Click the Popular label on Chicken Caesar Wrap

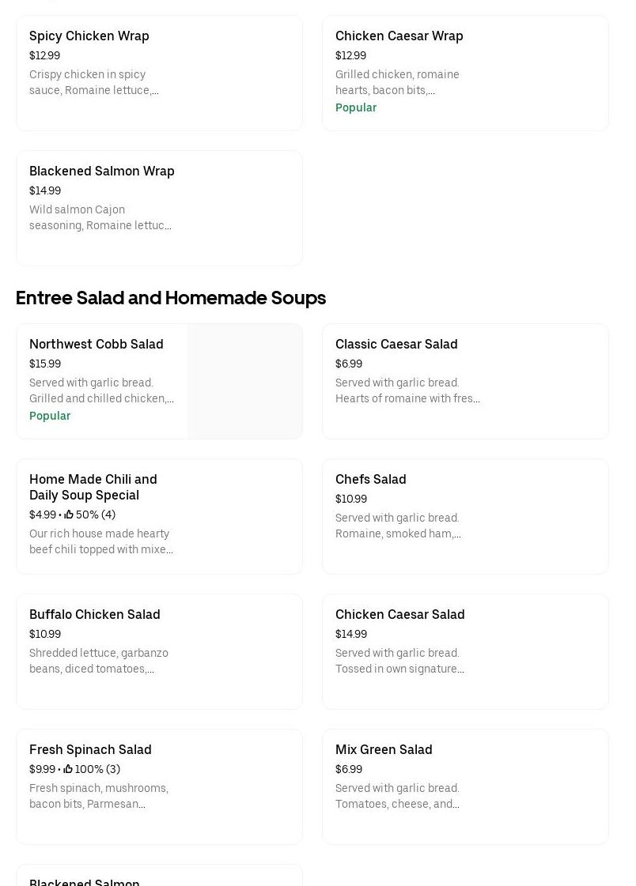point(356,107)
